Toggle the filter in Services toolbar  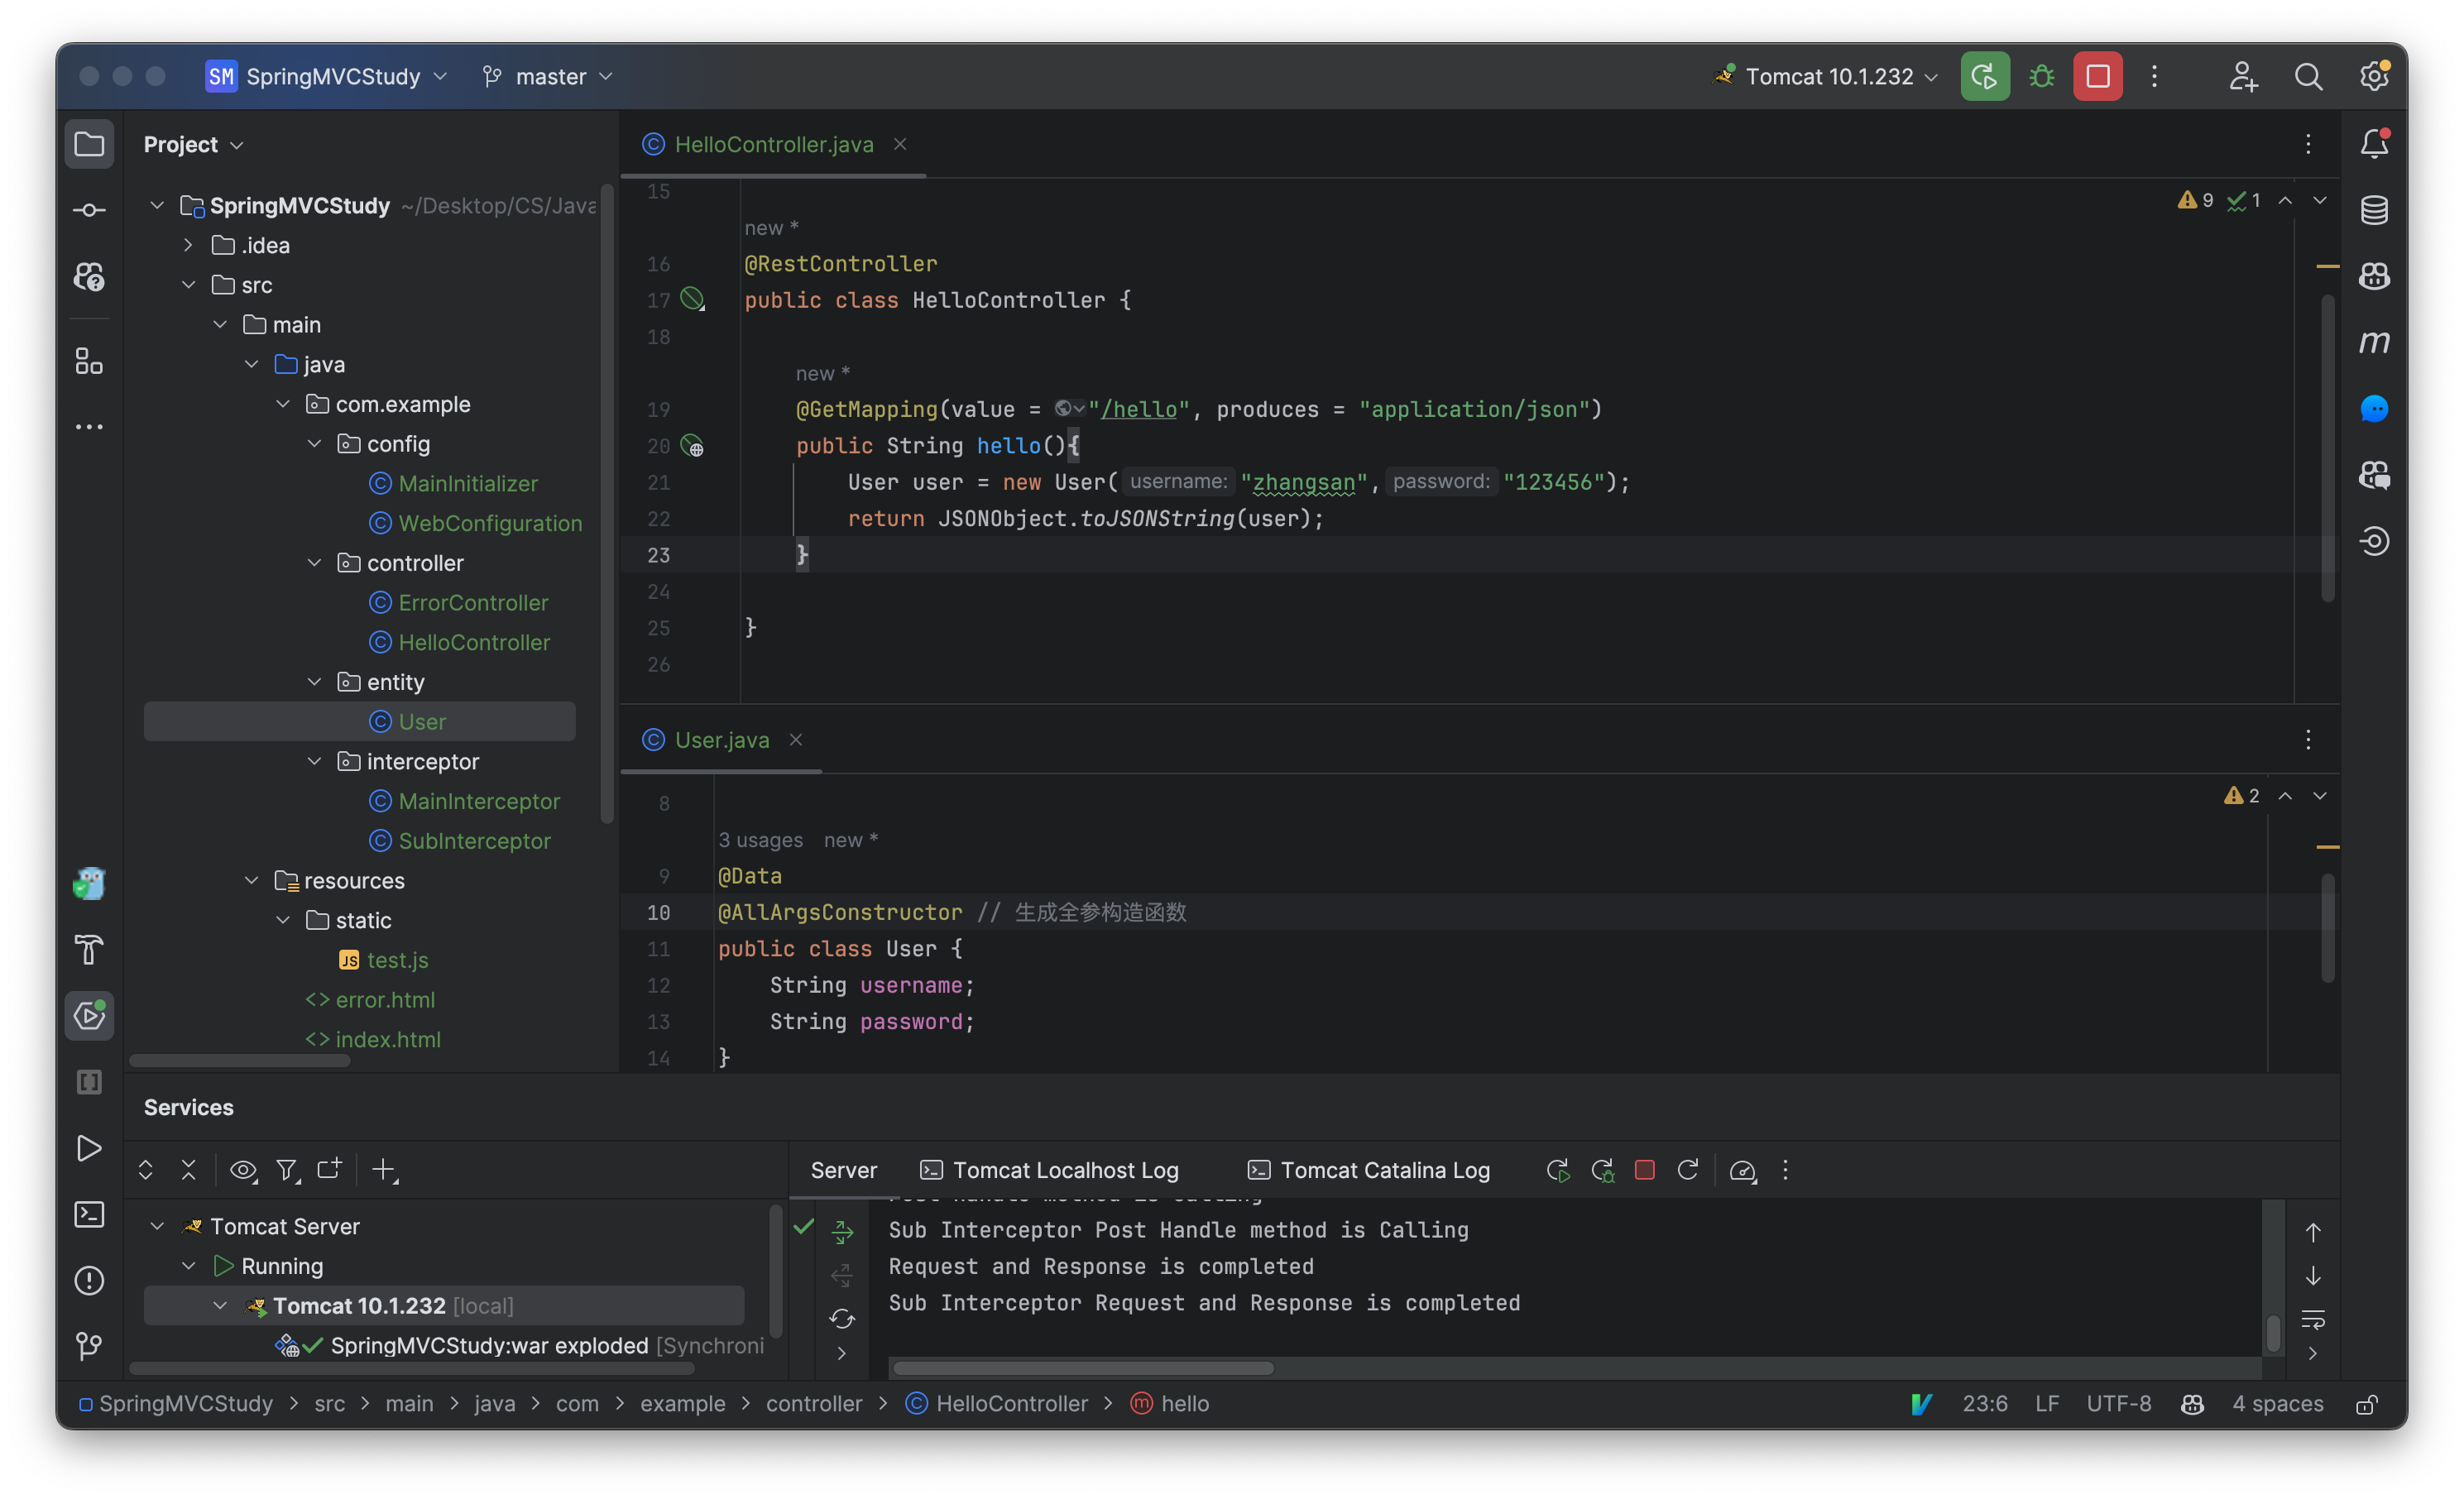coord(287,1169)
